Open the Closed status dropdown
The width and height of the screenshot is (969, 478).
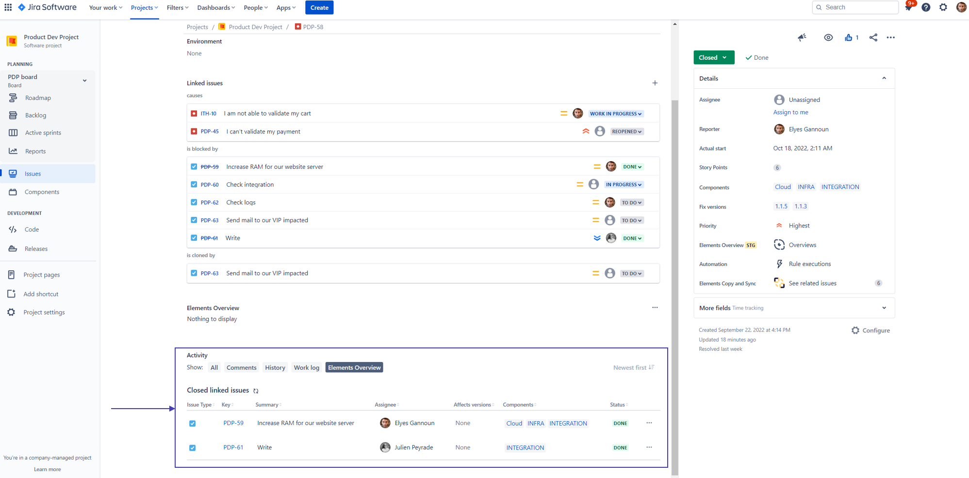point(713,57)
